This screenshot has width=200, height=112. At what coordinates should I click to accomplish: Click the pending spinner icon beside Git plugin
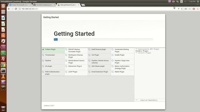coord(43,66)
